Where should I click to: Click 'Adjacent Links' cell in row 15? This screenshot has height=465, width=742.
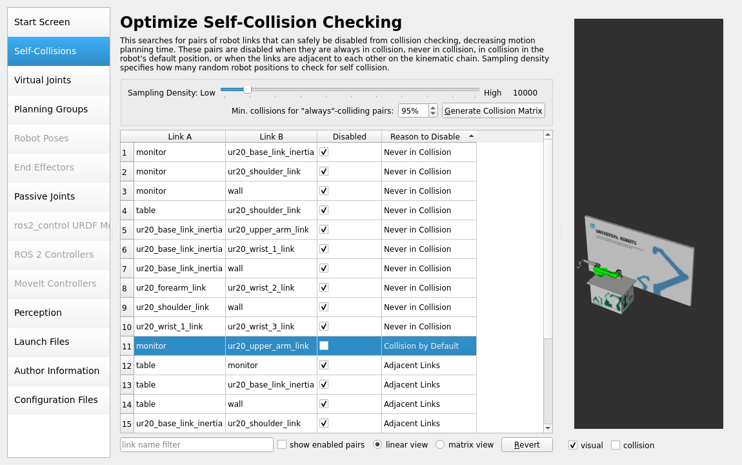pos(428,423)
